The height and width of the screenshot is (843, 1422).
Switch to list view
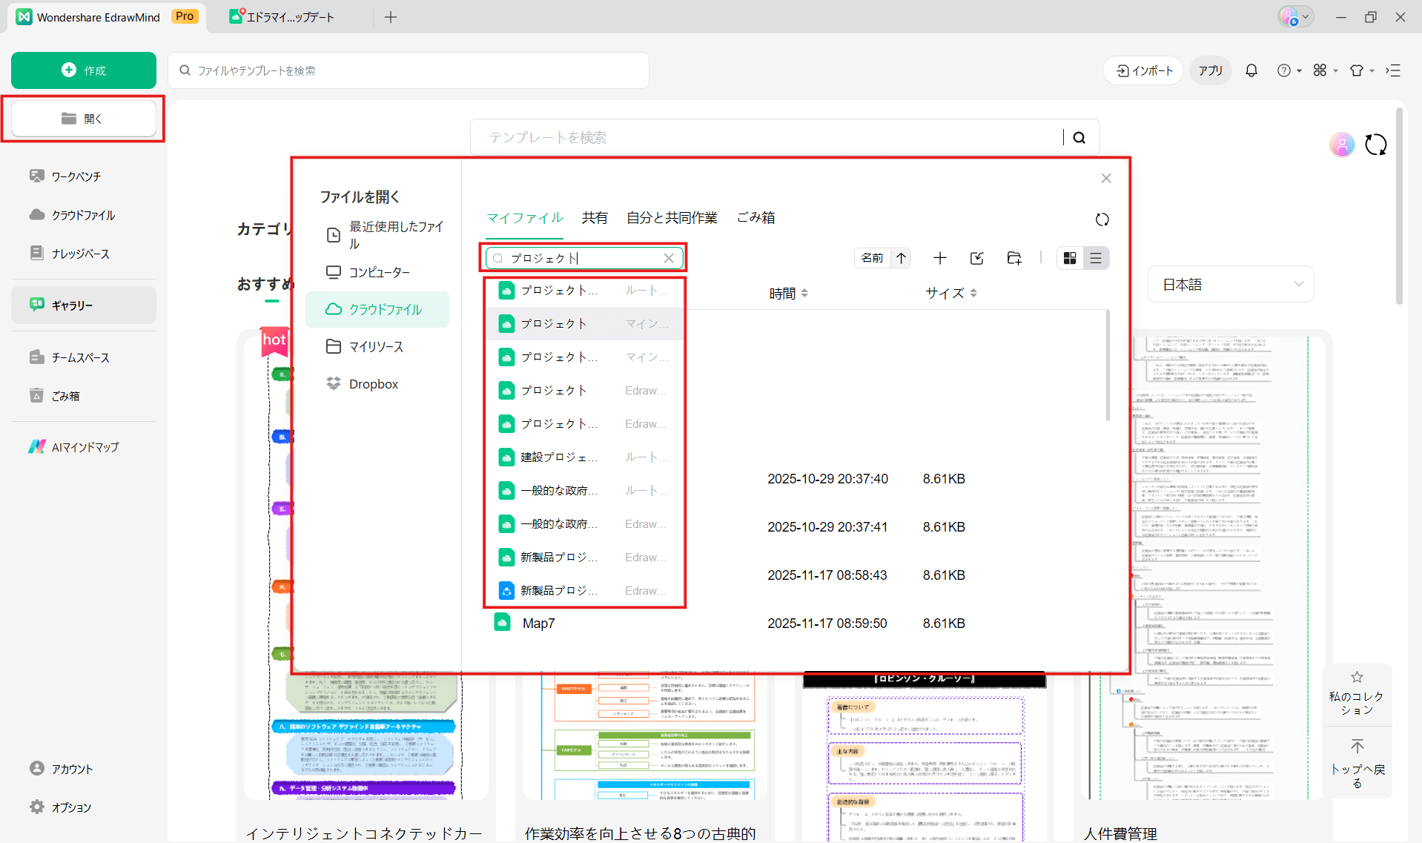coord(1095,258)
